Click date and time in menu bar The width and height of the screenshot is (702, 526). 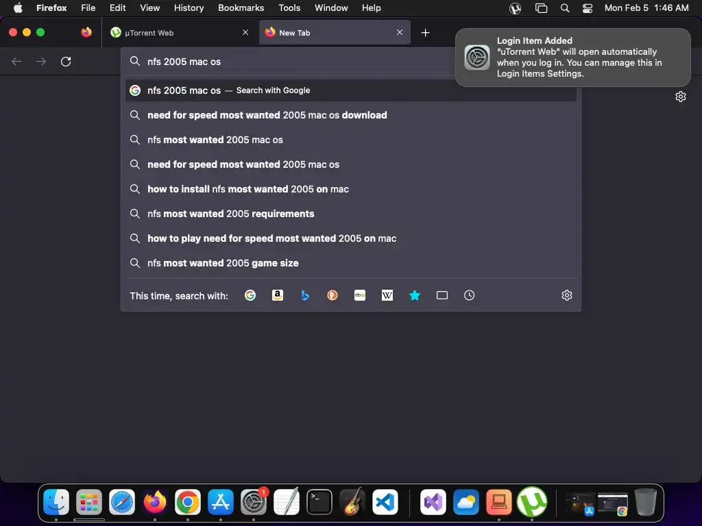(x=646, y=8)
